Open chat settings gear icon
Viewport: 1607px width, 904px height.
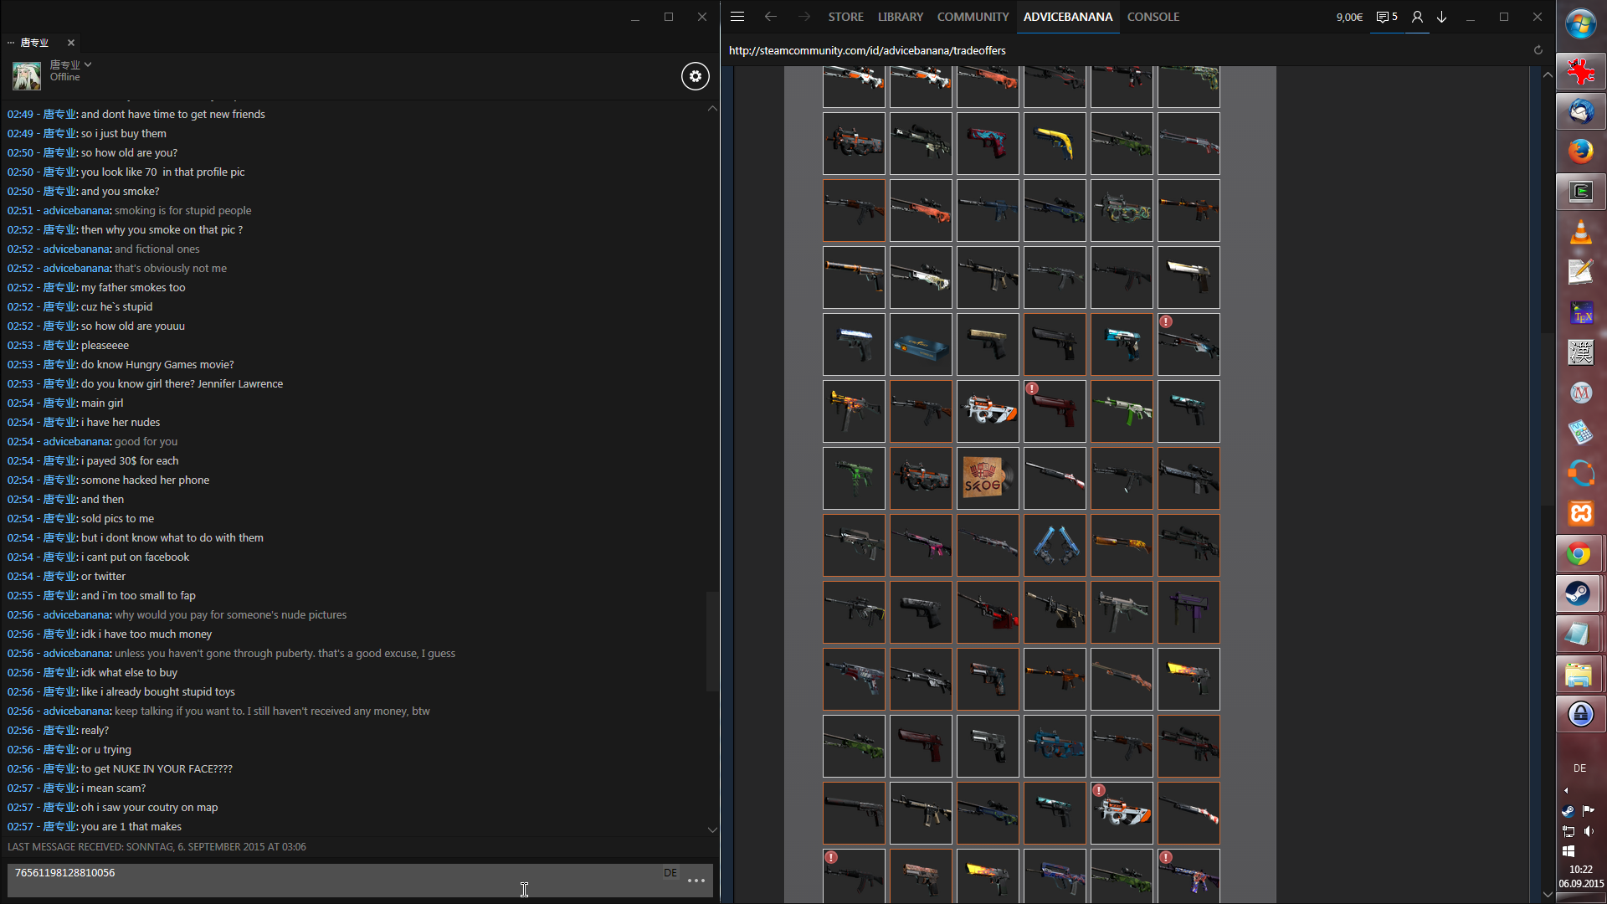(x=695, y=76)
